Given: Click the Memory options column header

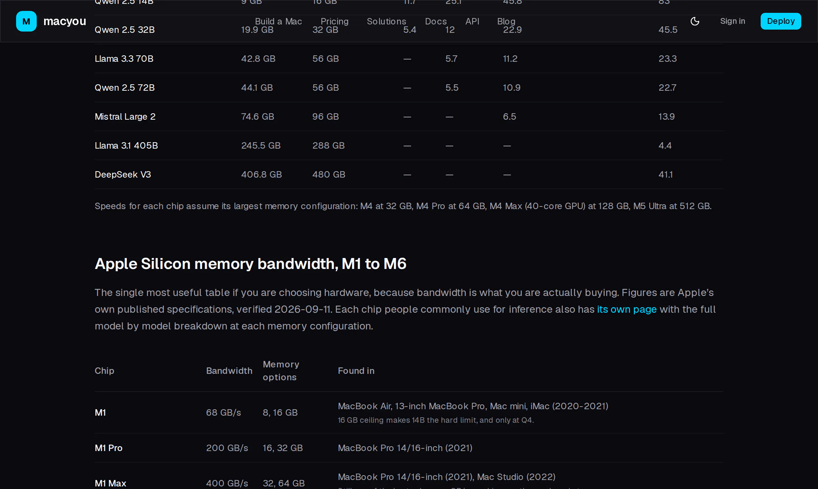Looking at the screenshot, I should click(x=281, y=371).
